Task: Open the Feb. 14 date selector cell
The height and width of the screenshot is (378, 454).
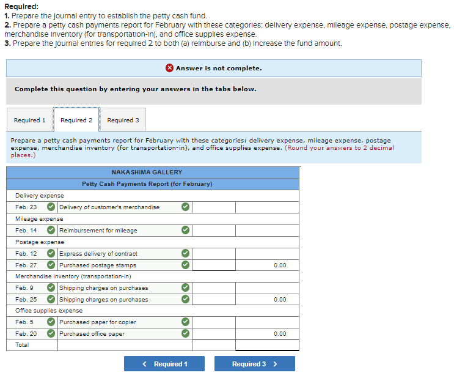Action: point(32,231)
